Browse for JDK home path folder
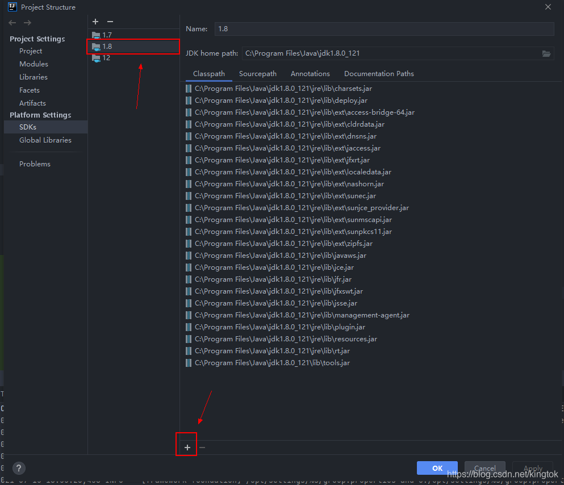The image size is (564, 485). [546, 53]
